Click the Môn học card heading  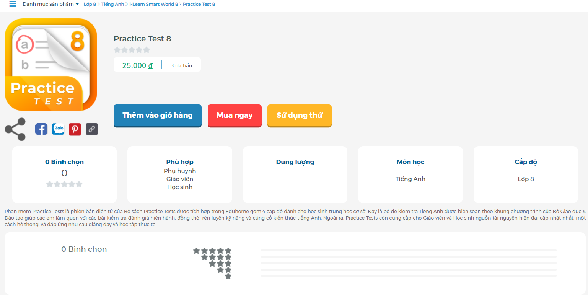tap(410, 162)
